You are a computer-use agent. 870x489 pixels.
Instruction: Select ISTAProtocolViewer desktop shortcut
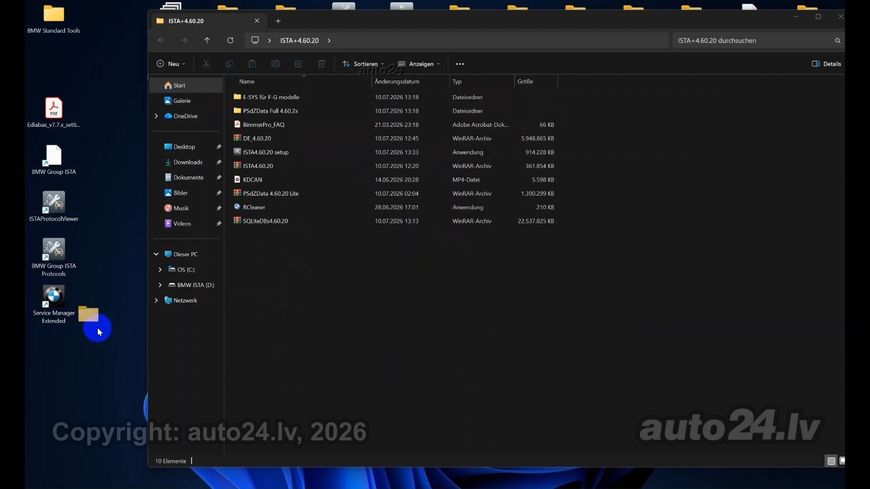[53, 207]
